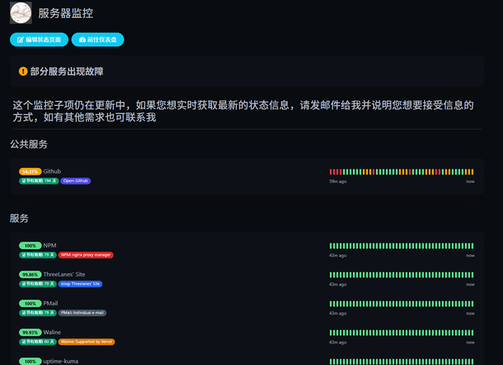
Task: Click the 100% badge for uptime-kuma
Action: coord(30,361)
